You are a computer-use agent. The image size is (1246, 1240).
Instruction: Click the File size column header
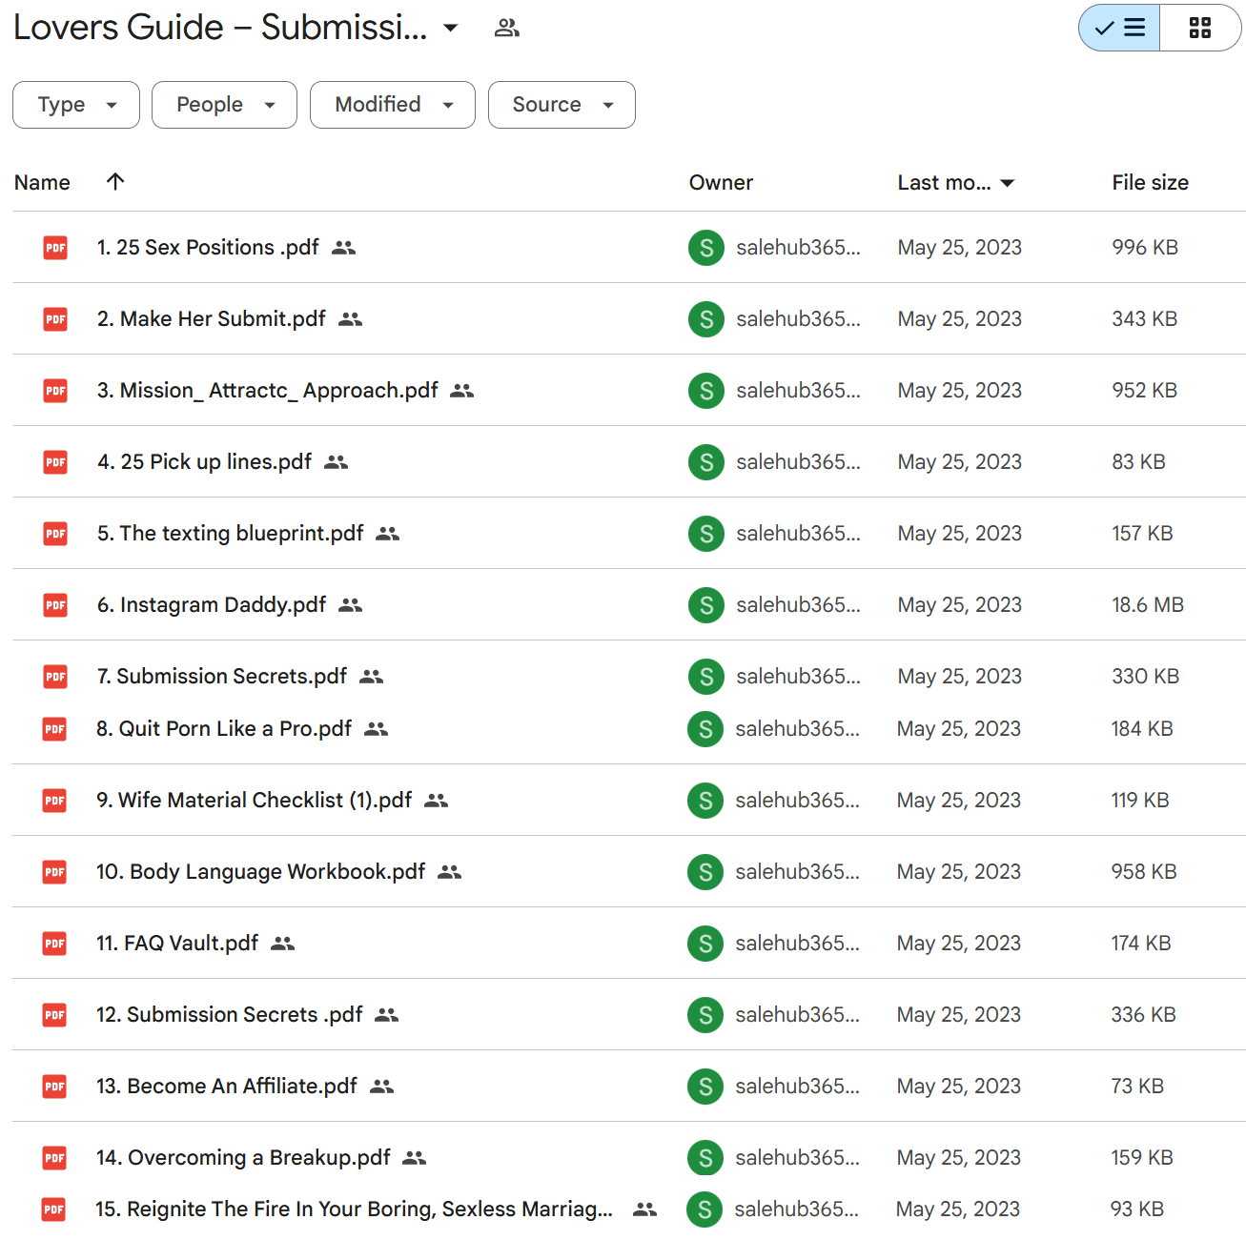pos(1150,182)
